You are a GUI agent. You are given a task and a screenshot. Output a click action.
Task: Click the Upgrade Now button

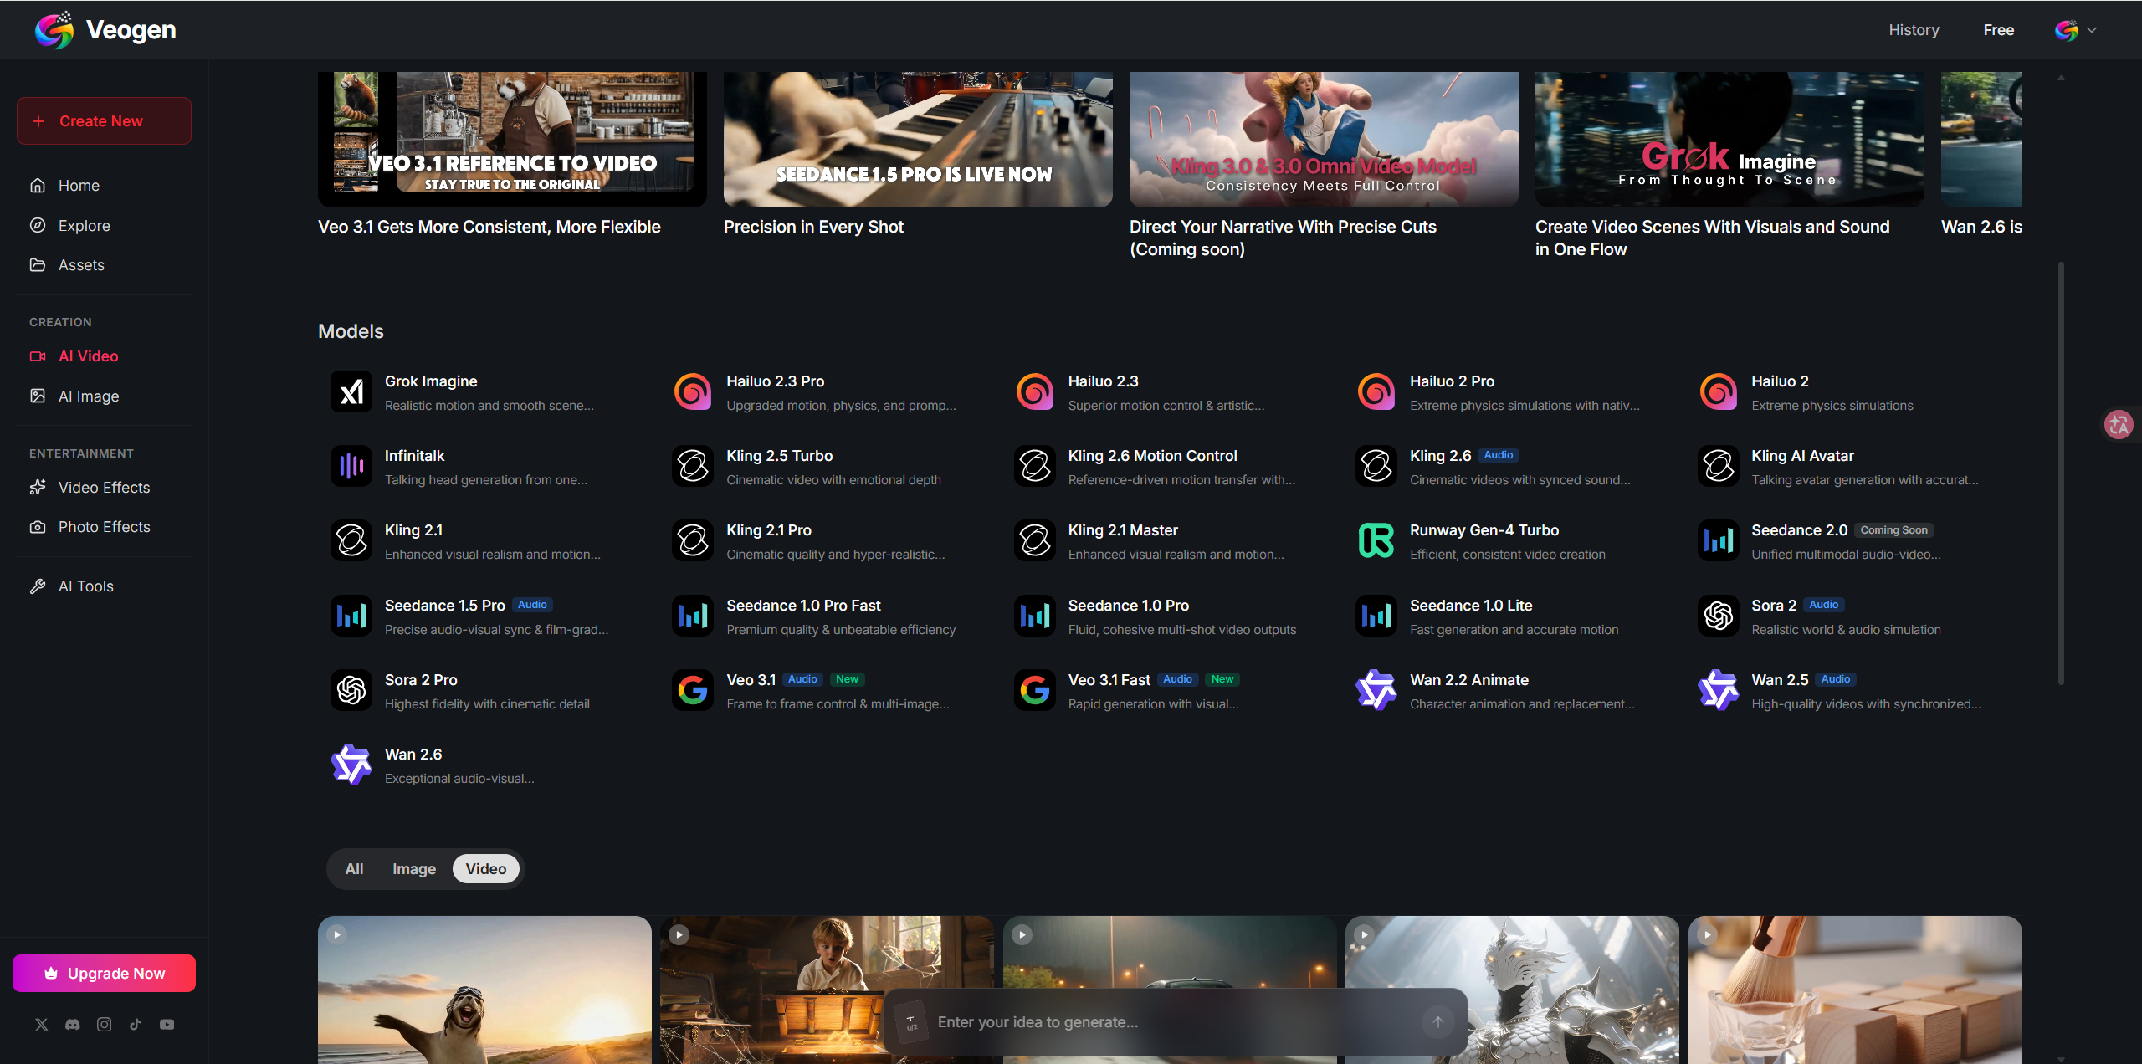[103, 973]
